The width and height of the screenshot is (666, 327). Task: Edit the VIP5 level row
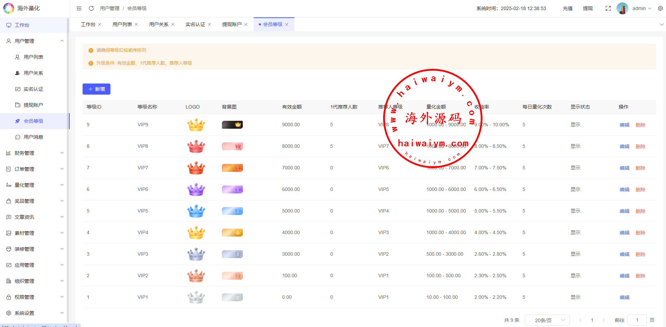(624, 211)
